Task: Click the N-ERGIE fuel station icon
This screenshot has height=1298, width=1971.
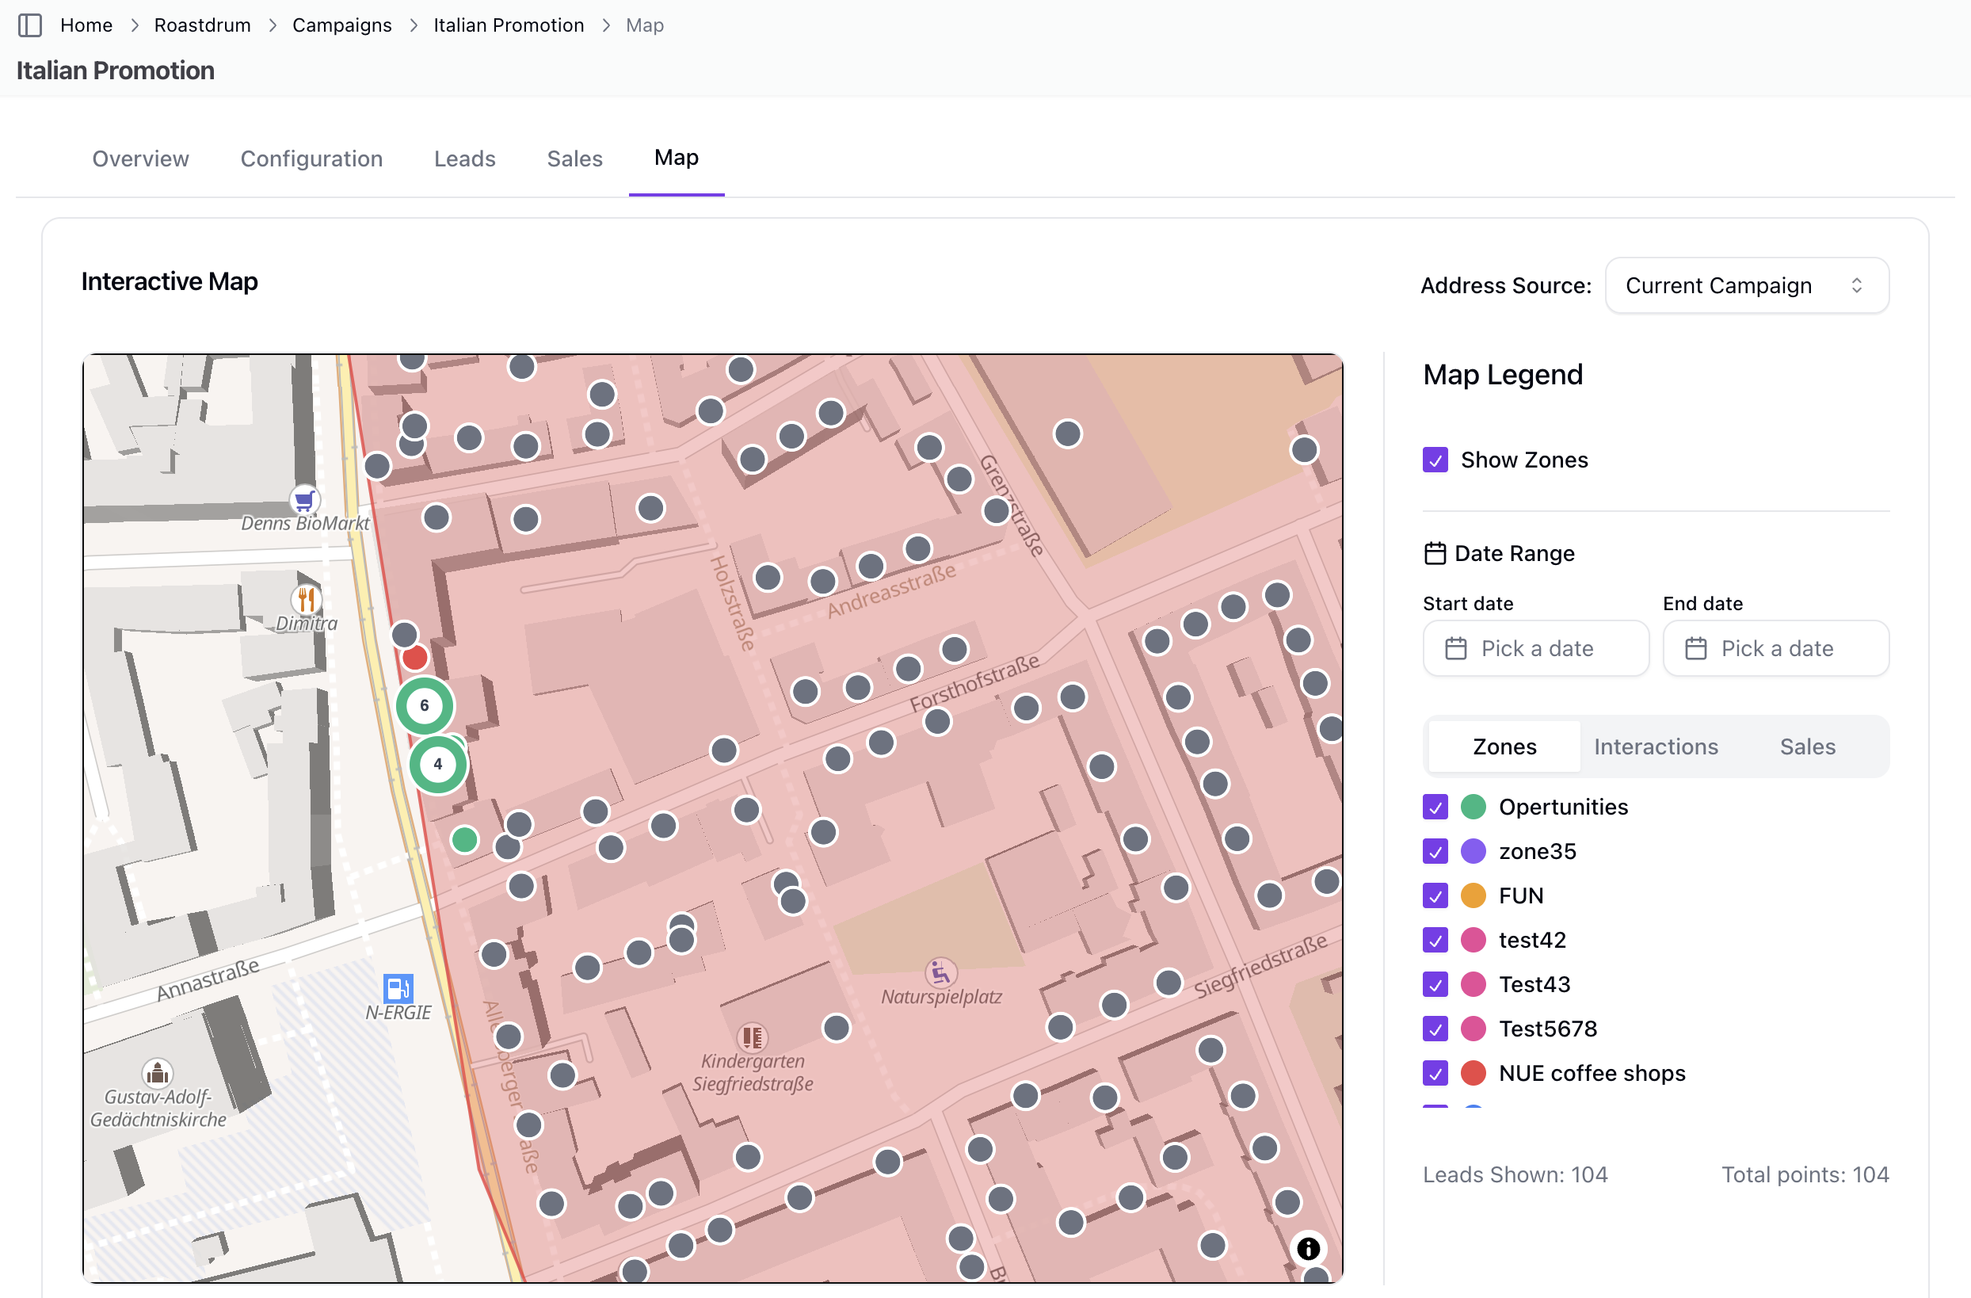Action: click(398, 988)
